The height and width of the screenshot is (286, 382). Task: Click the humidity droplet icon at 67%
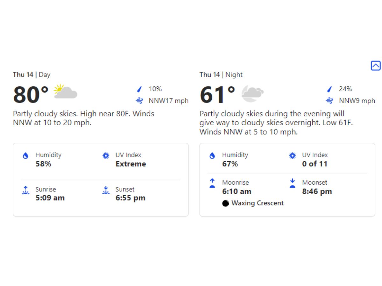click(x=212, y=156)
